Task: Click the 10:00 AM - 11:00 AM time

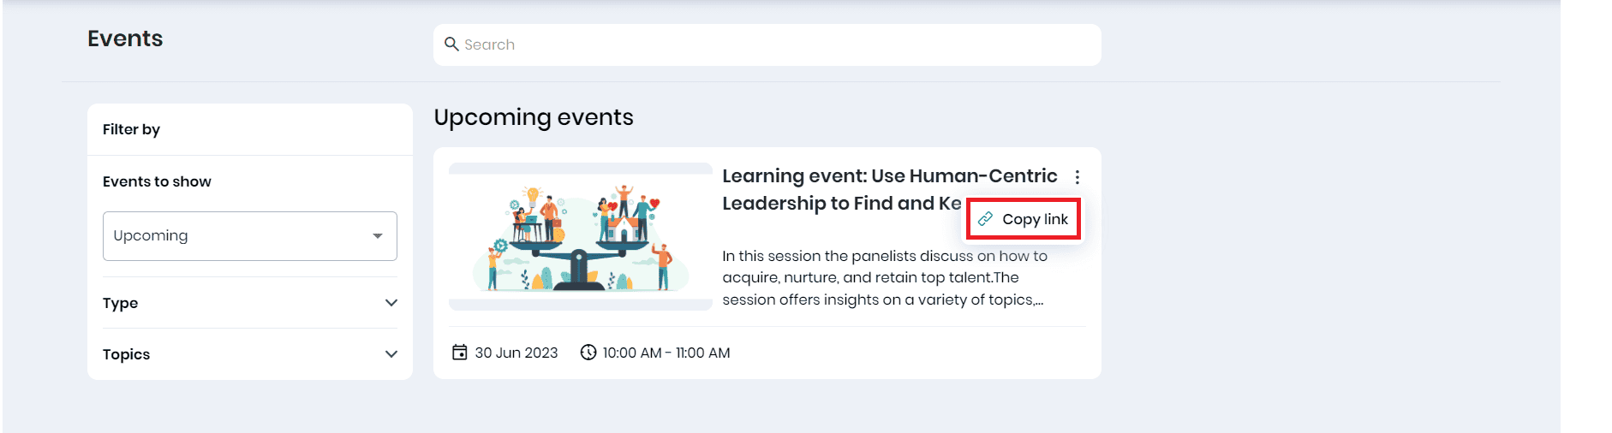Action: 666,353
